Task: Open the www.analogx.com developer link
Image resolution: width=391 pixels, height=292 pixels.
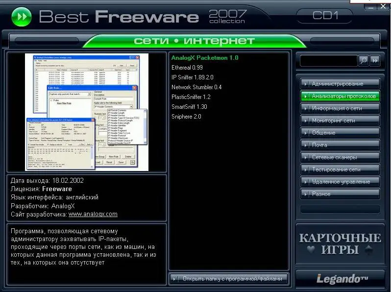Action: pyautogui.click(x=93, y=214)
